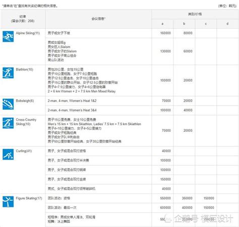This screenshot has width=239, height=227.
Task: Click the 150000 price for Curling 金牌 row
Action: click(x=165, y=179)
